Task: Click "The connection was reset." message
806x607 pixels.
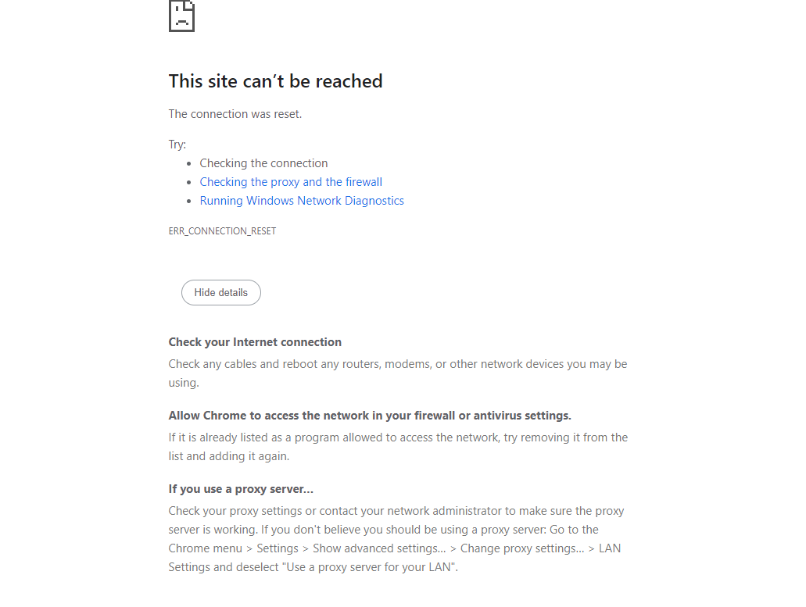Action: pyautogui.click(x=235, y=114)
